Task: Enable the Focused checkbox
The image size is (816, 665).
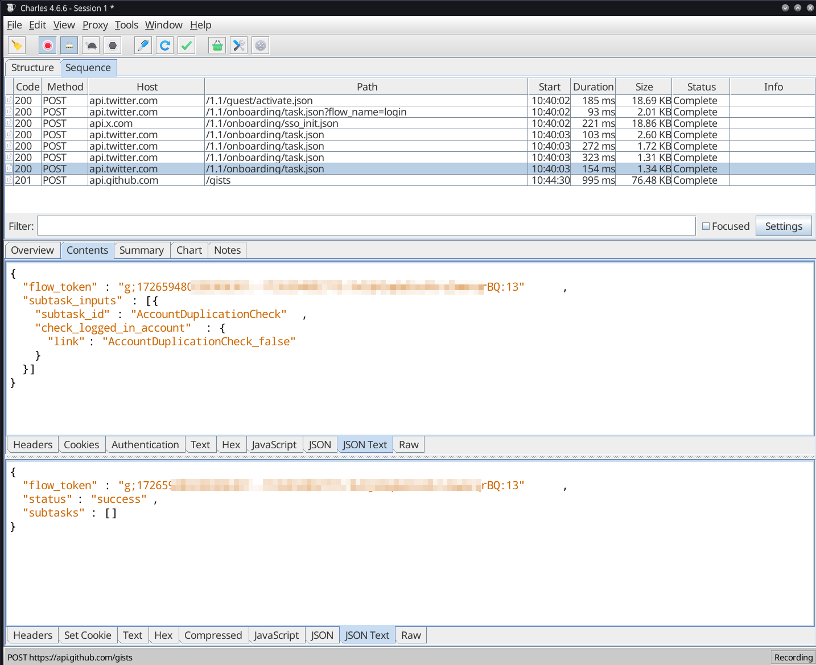Action: pyautogui.click(x=706, y=226)
